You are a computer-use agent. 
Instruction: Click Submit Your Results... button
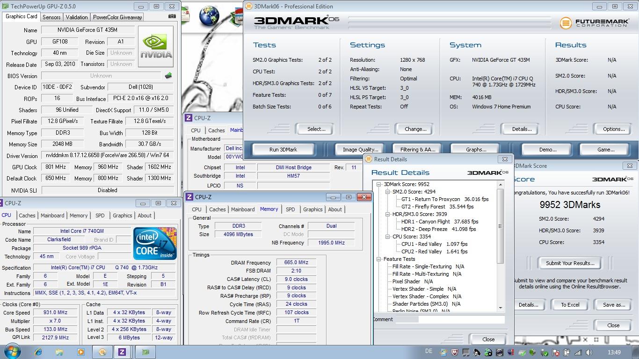(570, 263)
